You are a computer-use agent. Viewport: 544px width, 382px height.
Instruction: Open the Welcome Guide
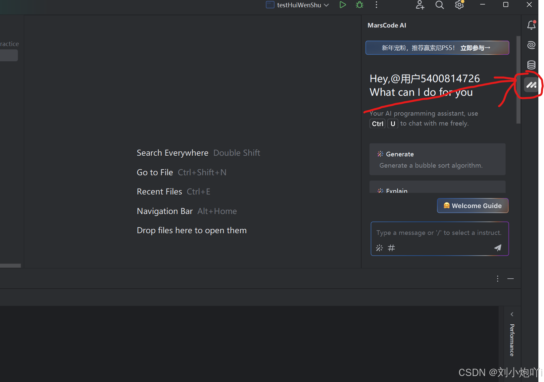point(472,206)
